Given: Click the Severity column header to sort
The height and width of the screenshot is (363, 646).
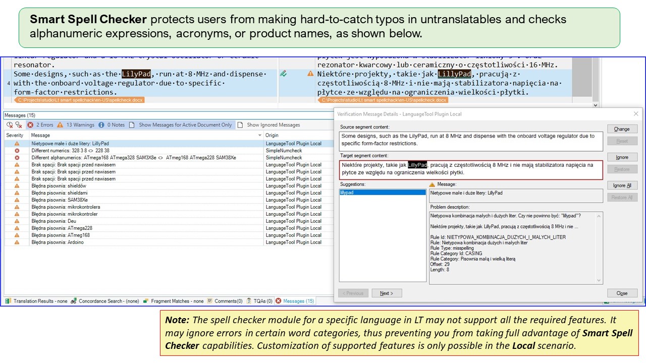Looking at the screenshot, I should tap(15, 136).
